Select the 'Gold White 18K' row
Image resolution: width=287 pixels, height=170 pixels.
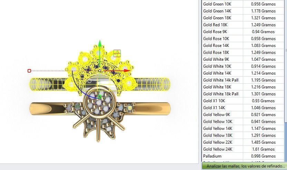tap(243, 87)
